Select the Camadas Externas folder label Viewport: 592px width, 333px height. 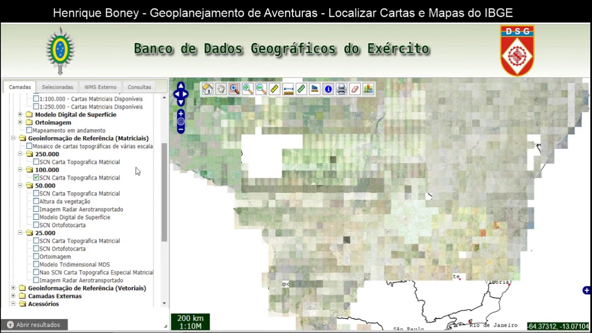click(x=55, y=296)
